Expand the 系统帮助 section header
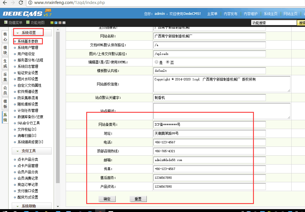The height and width of the screenshot is (212, 305). click(x=32, y=206)
